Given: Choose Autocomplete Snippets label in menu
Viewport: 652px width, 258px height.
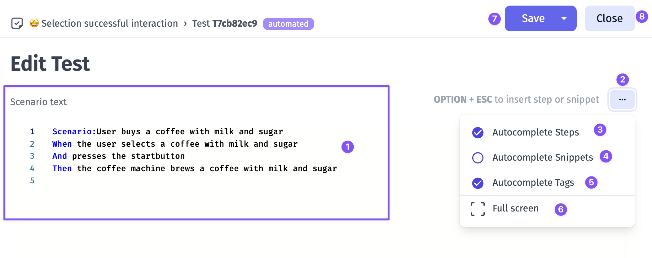Looking at the screenshot, I should coord(543,157).
